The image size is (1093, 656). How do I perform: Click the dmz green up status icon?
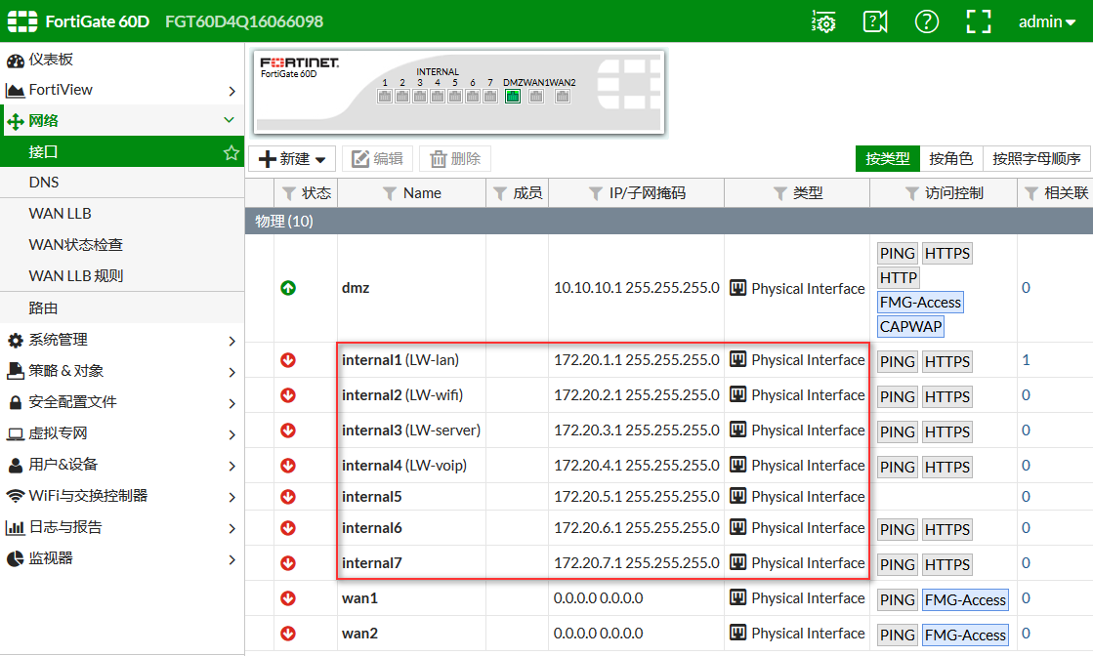click(x=288, y=288)
